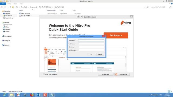Click Start Free Trial button
The height and width of the screenshot is (97, 173).
(x=122, y=74)
